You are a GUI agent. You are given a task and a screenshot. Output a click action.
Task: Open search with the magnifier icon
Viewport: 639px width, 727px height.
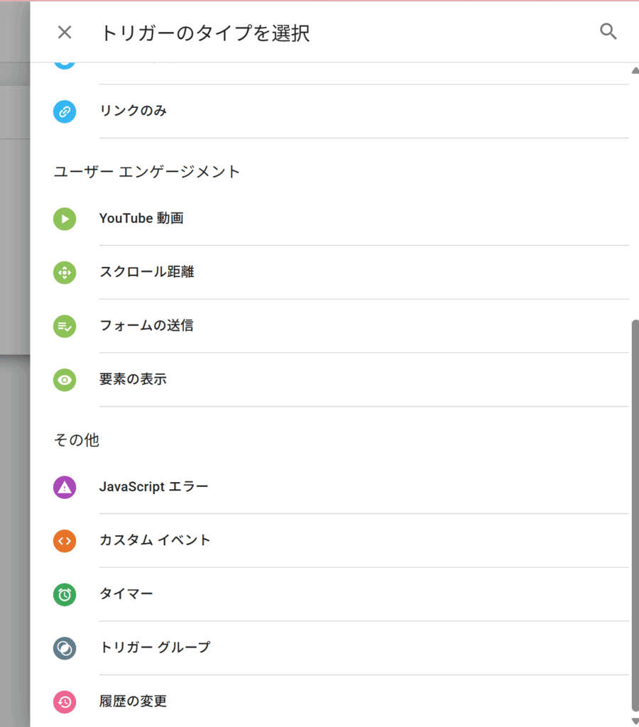tap(608, 31)
